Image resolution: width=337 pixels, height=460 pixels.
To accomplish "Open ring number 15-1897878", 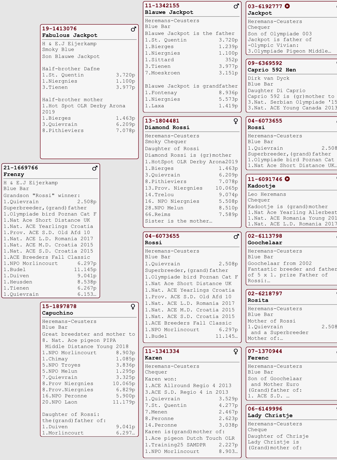I will (59, 306).
